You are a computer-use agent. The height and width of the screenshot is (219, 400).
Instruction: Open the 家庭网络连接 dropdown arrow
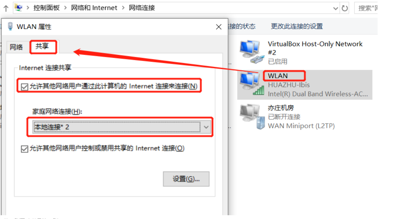[x=206, y=127]
